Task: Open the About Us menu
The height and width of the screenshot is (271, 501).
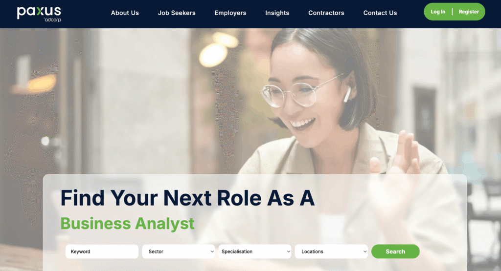Action: pos(125,13)
